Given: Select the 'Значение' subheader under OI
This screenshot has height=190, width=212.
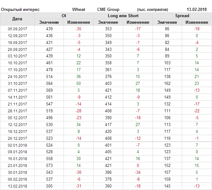Looking at the screenshot, I should (x=49, y=22).
